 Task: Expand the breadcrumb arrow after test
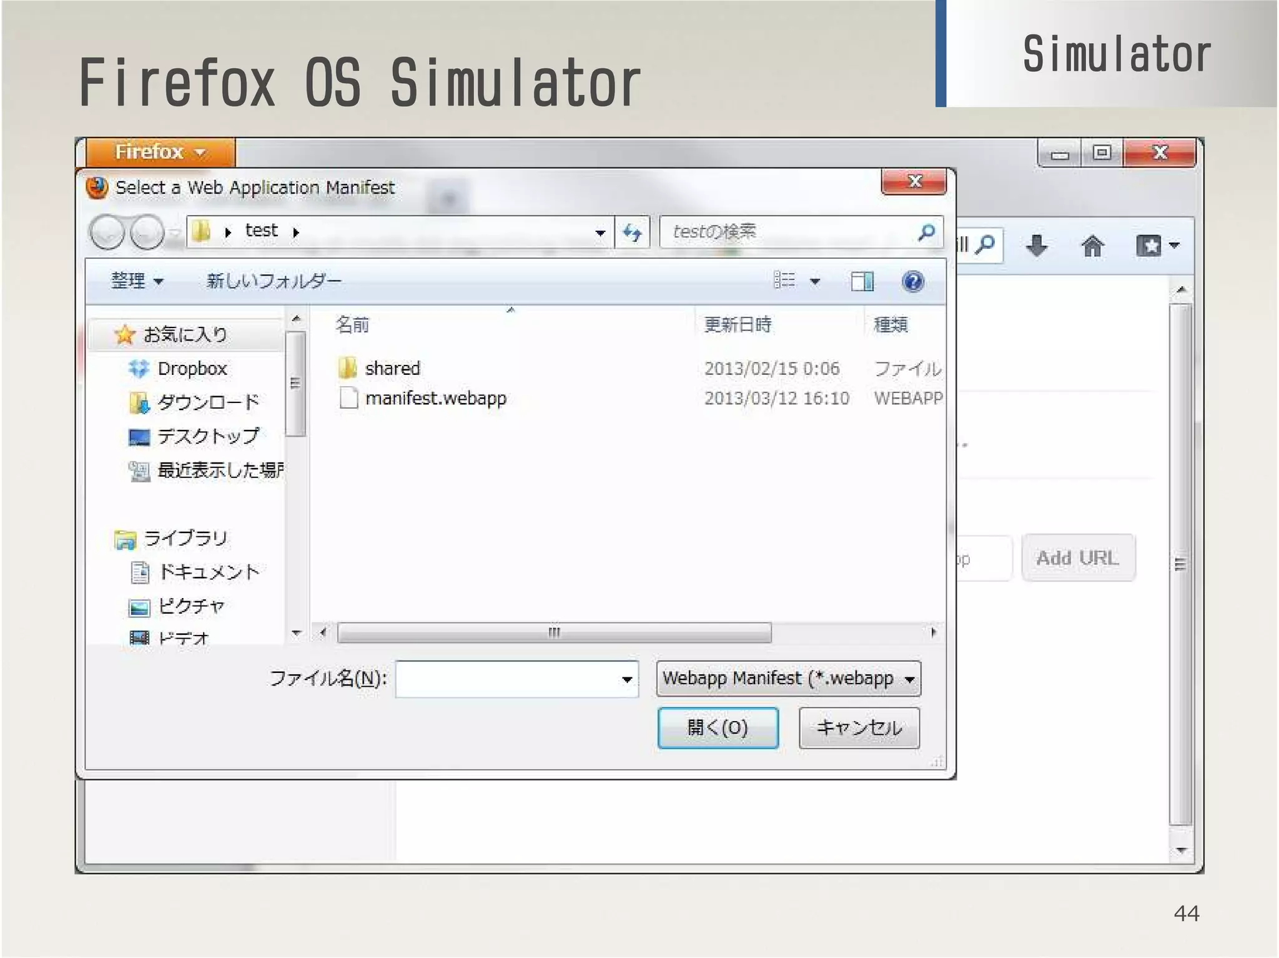295,232
